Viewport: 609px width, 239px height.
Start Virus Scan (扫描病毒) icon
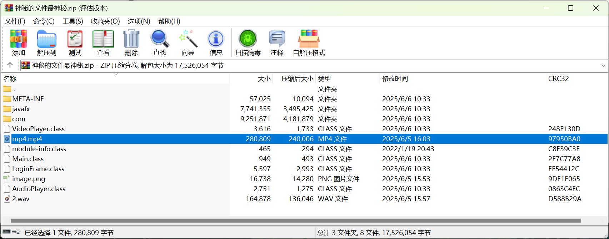pyautogui.click(x=248, y=39)
